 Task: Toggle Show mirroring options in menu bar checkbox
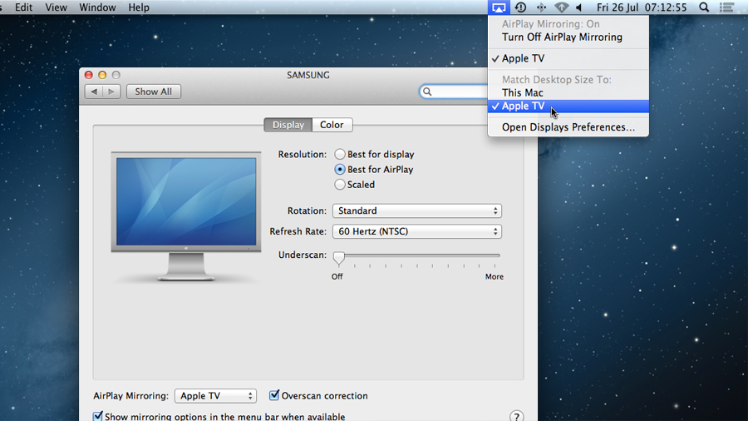click(98, 416)
